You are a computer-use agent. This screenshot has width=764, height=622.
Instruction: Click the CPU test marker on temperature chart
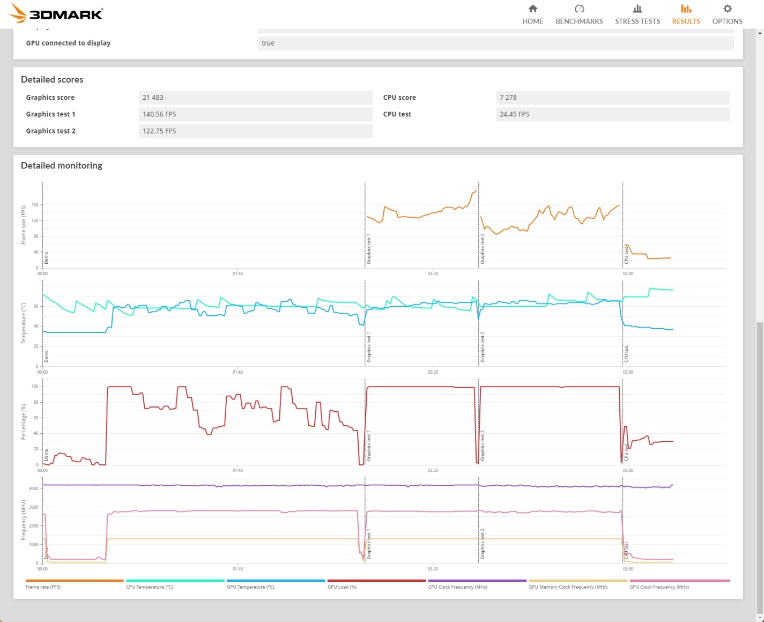pos(626,354)
